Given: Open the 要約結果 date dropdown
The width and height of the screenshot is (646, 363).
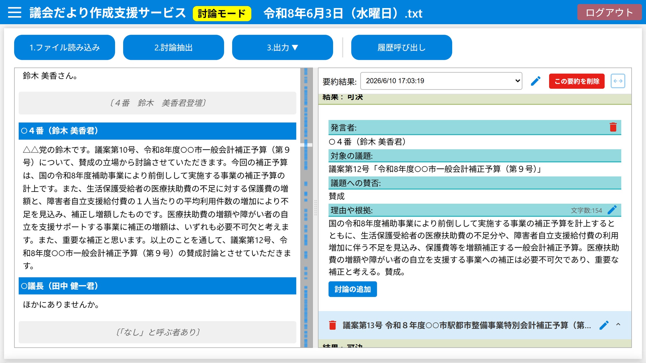Looking at the screenshot, I should [x=441, y=81].
